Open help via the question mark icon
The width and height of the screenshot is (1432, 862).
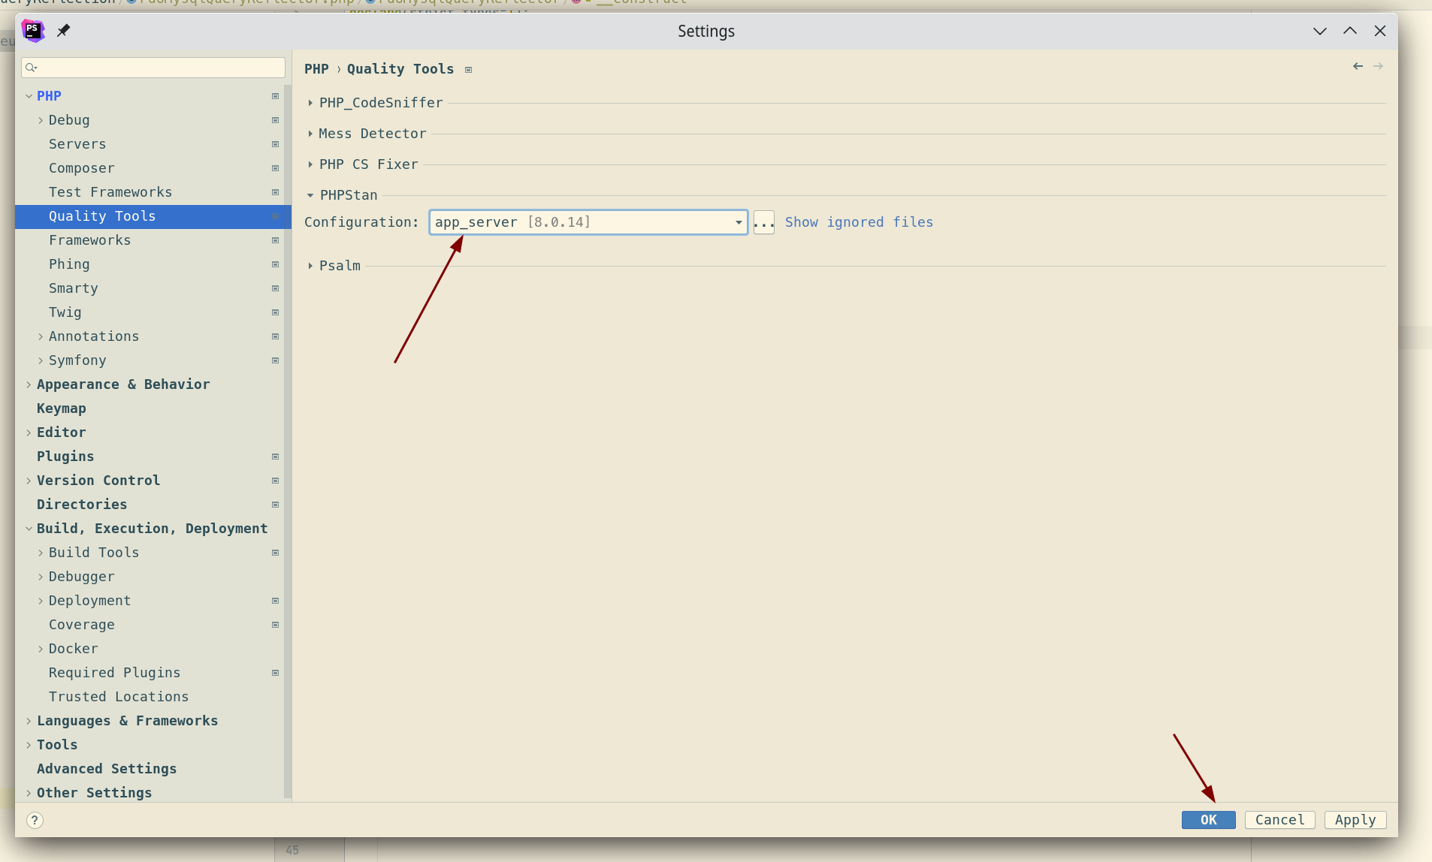(x=35, y=820)
